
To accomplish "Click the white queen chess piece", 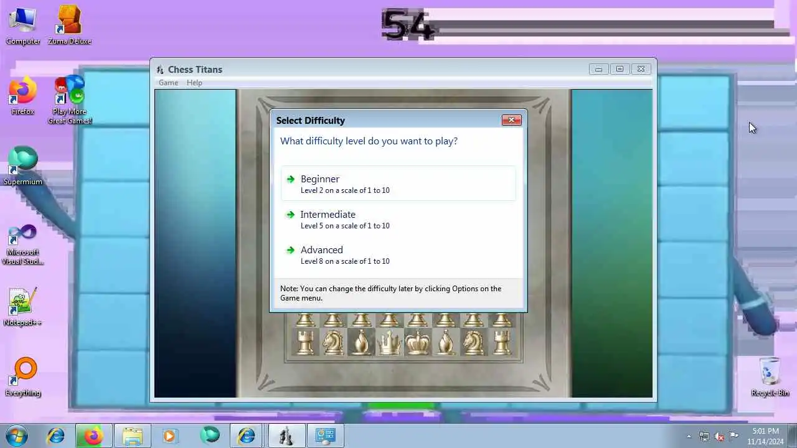I will click(389, 342).
